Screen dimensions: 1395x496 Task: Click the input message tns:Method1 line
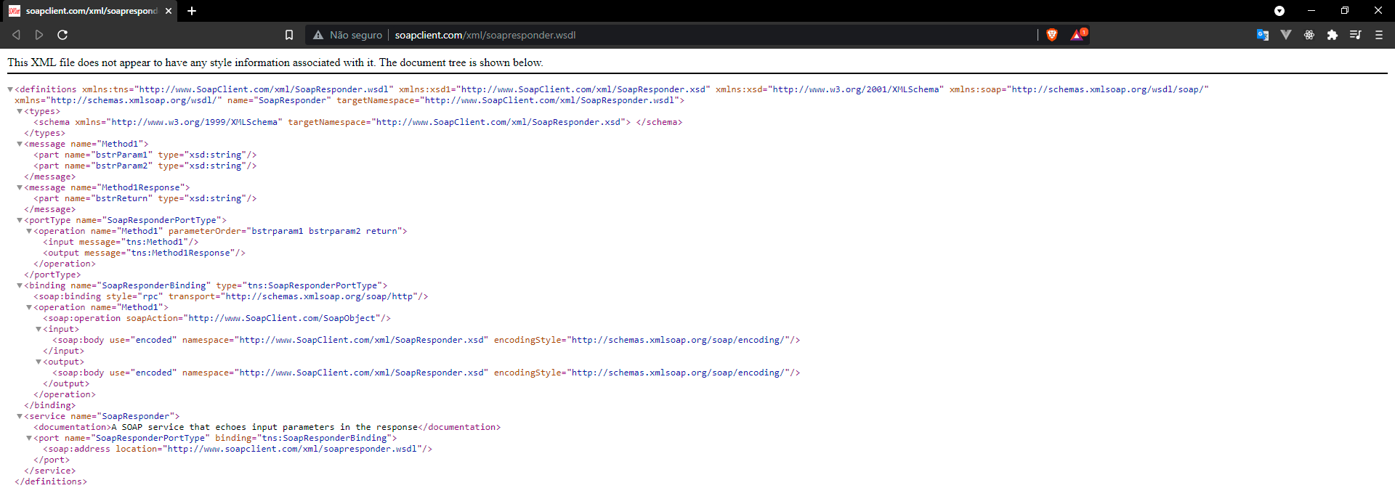click(x=121, y=242)
